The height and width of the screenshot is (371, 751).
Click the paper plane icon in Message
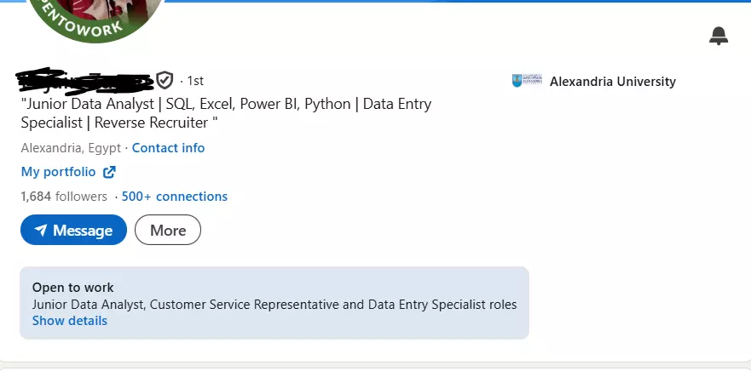(40, 231)
